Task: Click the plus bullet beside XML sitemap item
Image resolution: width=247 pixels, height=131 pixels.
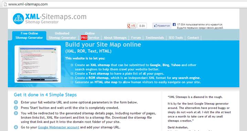Action: [x=72, y=65]
